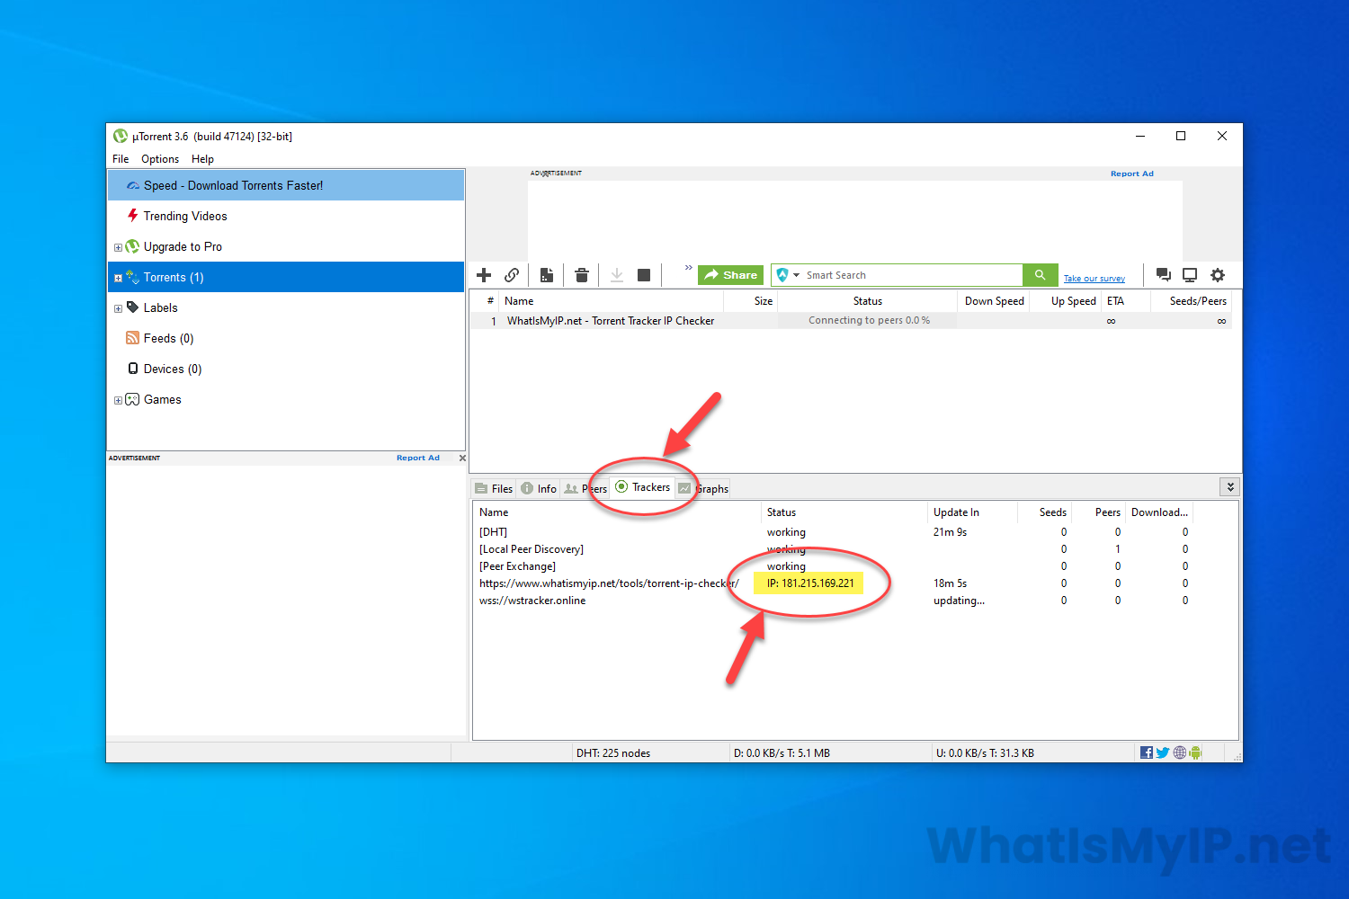Click the Create New Torrent icon

546,275
